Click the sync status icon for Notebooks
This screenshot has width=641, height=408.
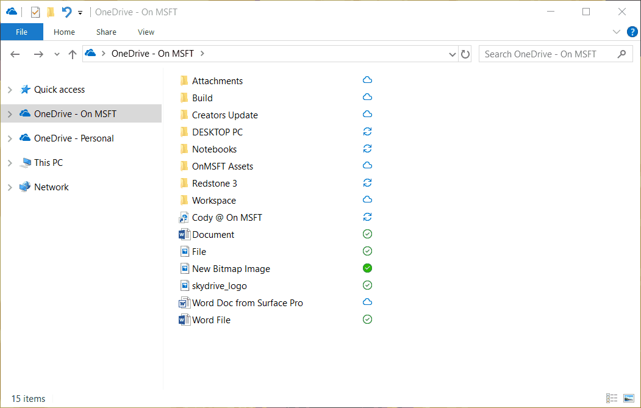(x=368, y=148)
